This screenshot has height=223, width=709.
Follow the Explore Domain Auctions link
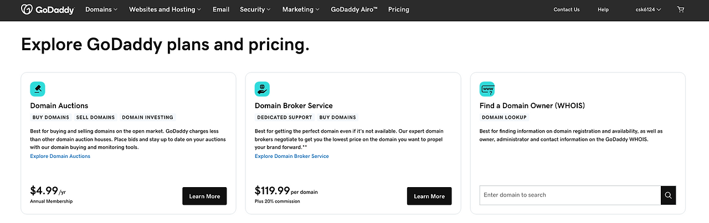click(x=60, y=156)
